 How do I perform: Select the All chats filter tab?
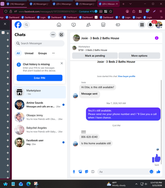[x=18, y=53]
